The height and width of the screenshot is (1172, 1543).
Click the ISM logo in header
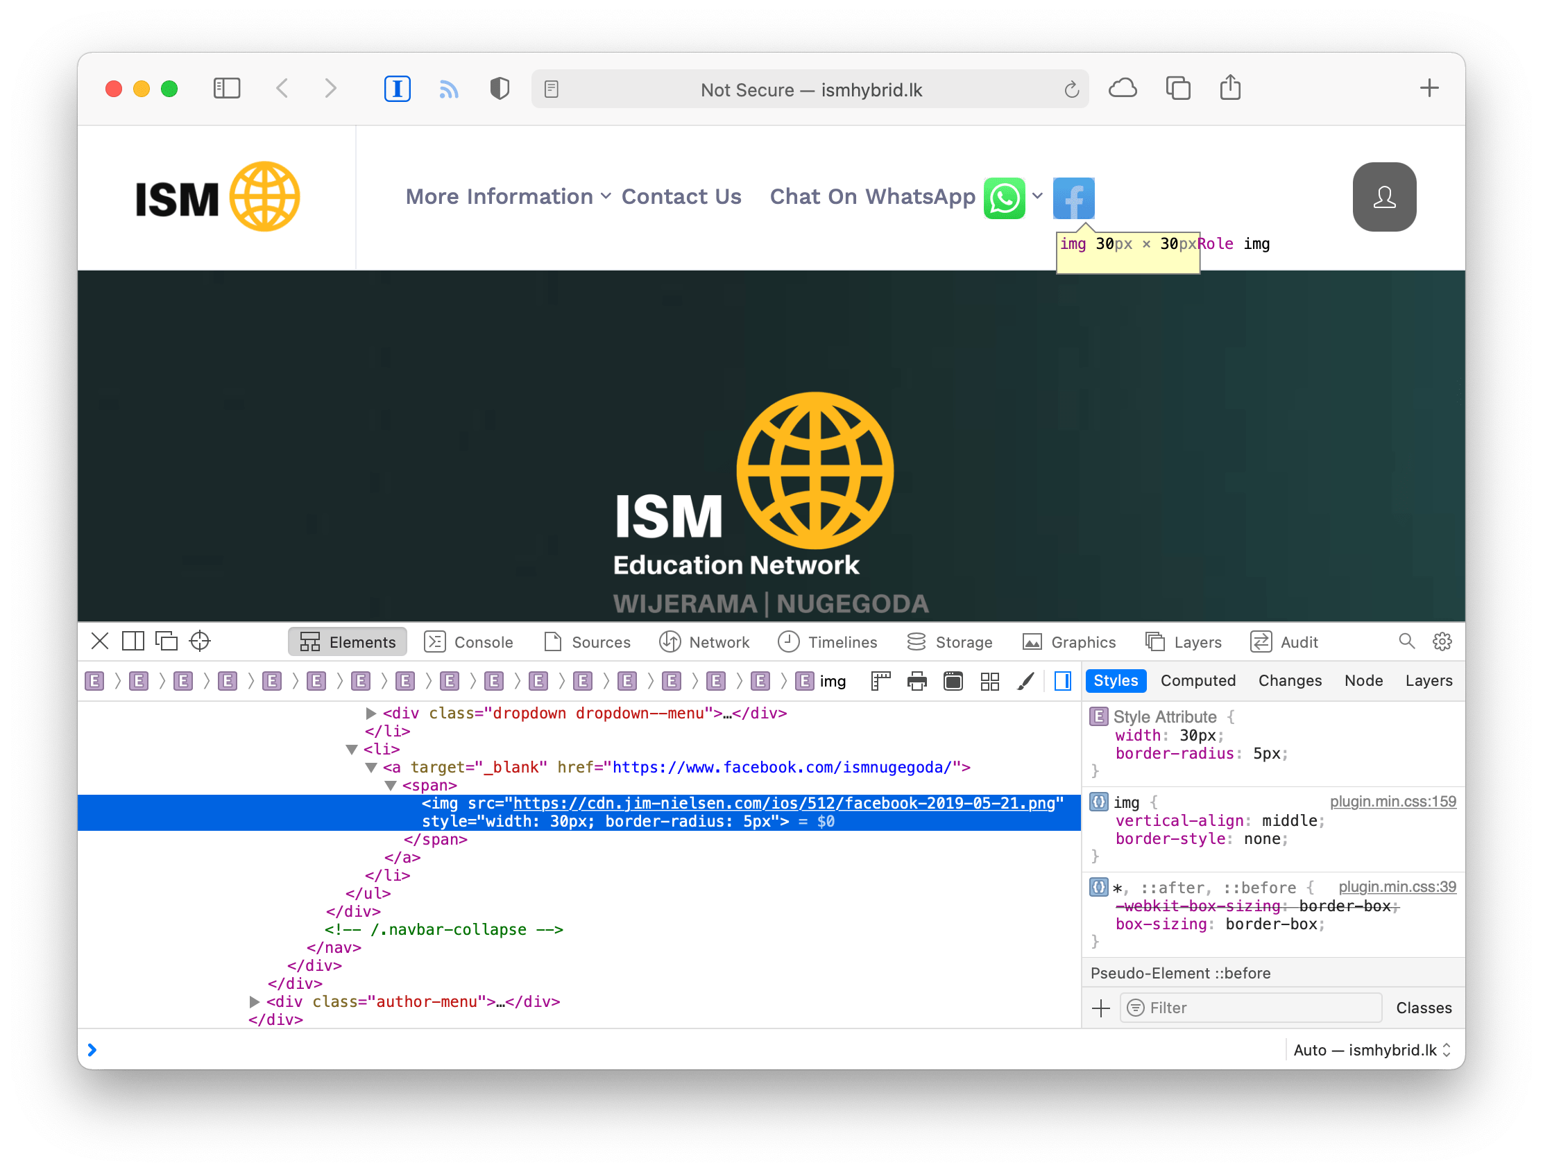tap(217, 197)
